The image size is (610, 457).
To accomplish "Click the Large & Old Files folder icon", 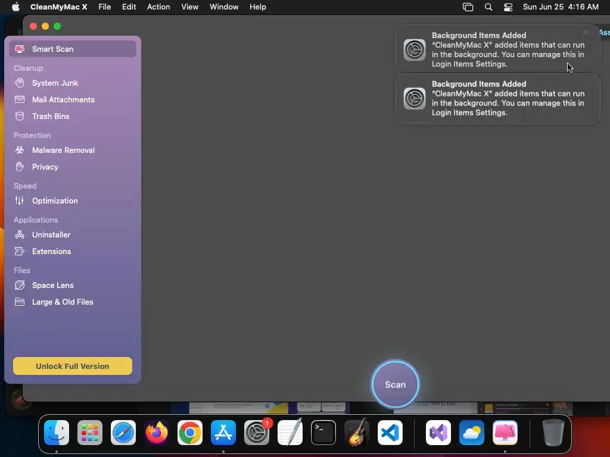I will 20,302.
